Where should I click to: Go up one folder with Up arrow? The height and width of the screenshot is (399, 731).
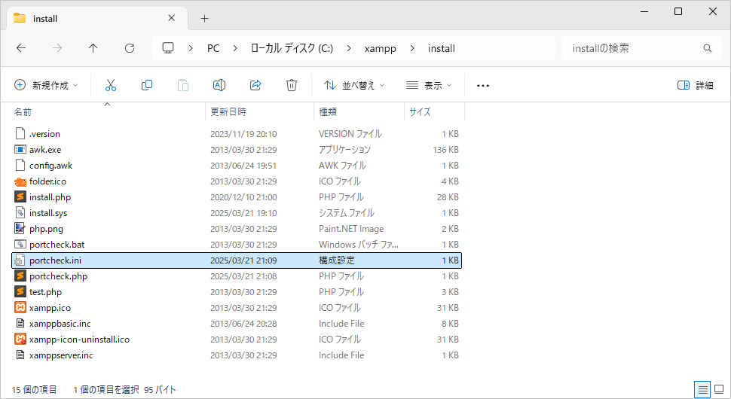[x=93, y=48]
